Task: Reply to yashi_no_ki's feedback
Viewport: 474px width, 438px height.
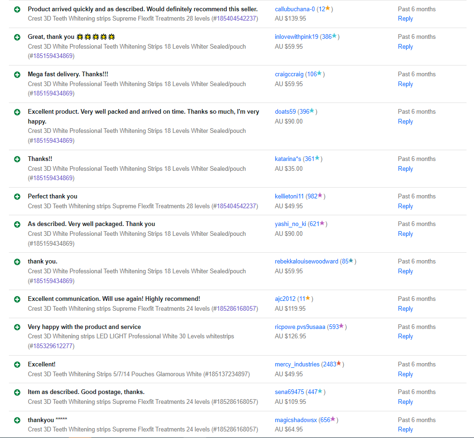Action: point(405,234)
